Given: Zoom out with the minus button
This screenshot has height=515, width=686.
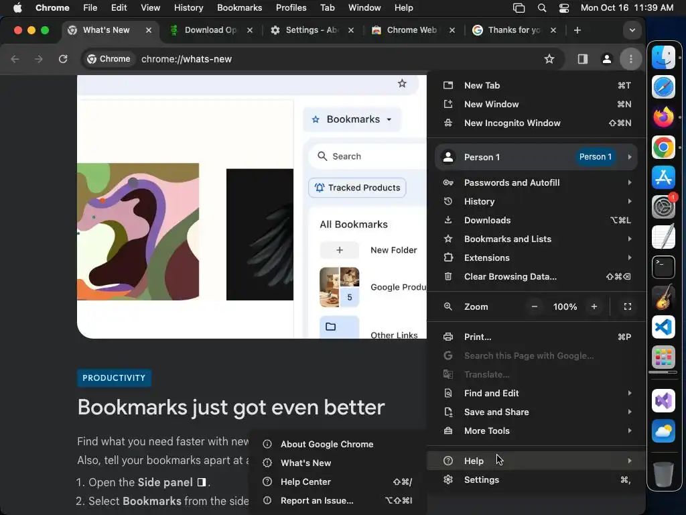Looking at the screenshot, I should click(x=534, y=306).
